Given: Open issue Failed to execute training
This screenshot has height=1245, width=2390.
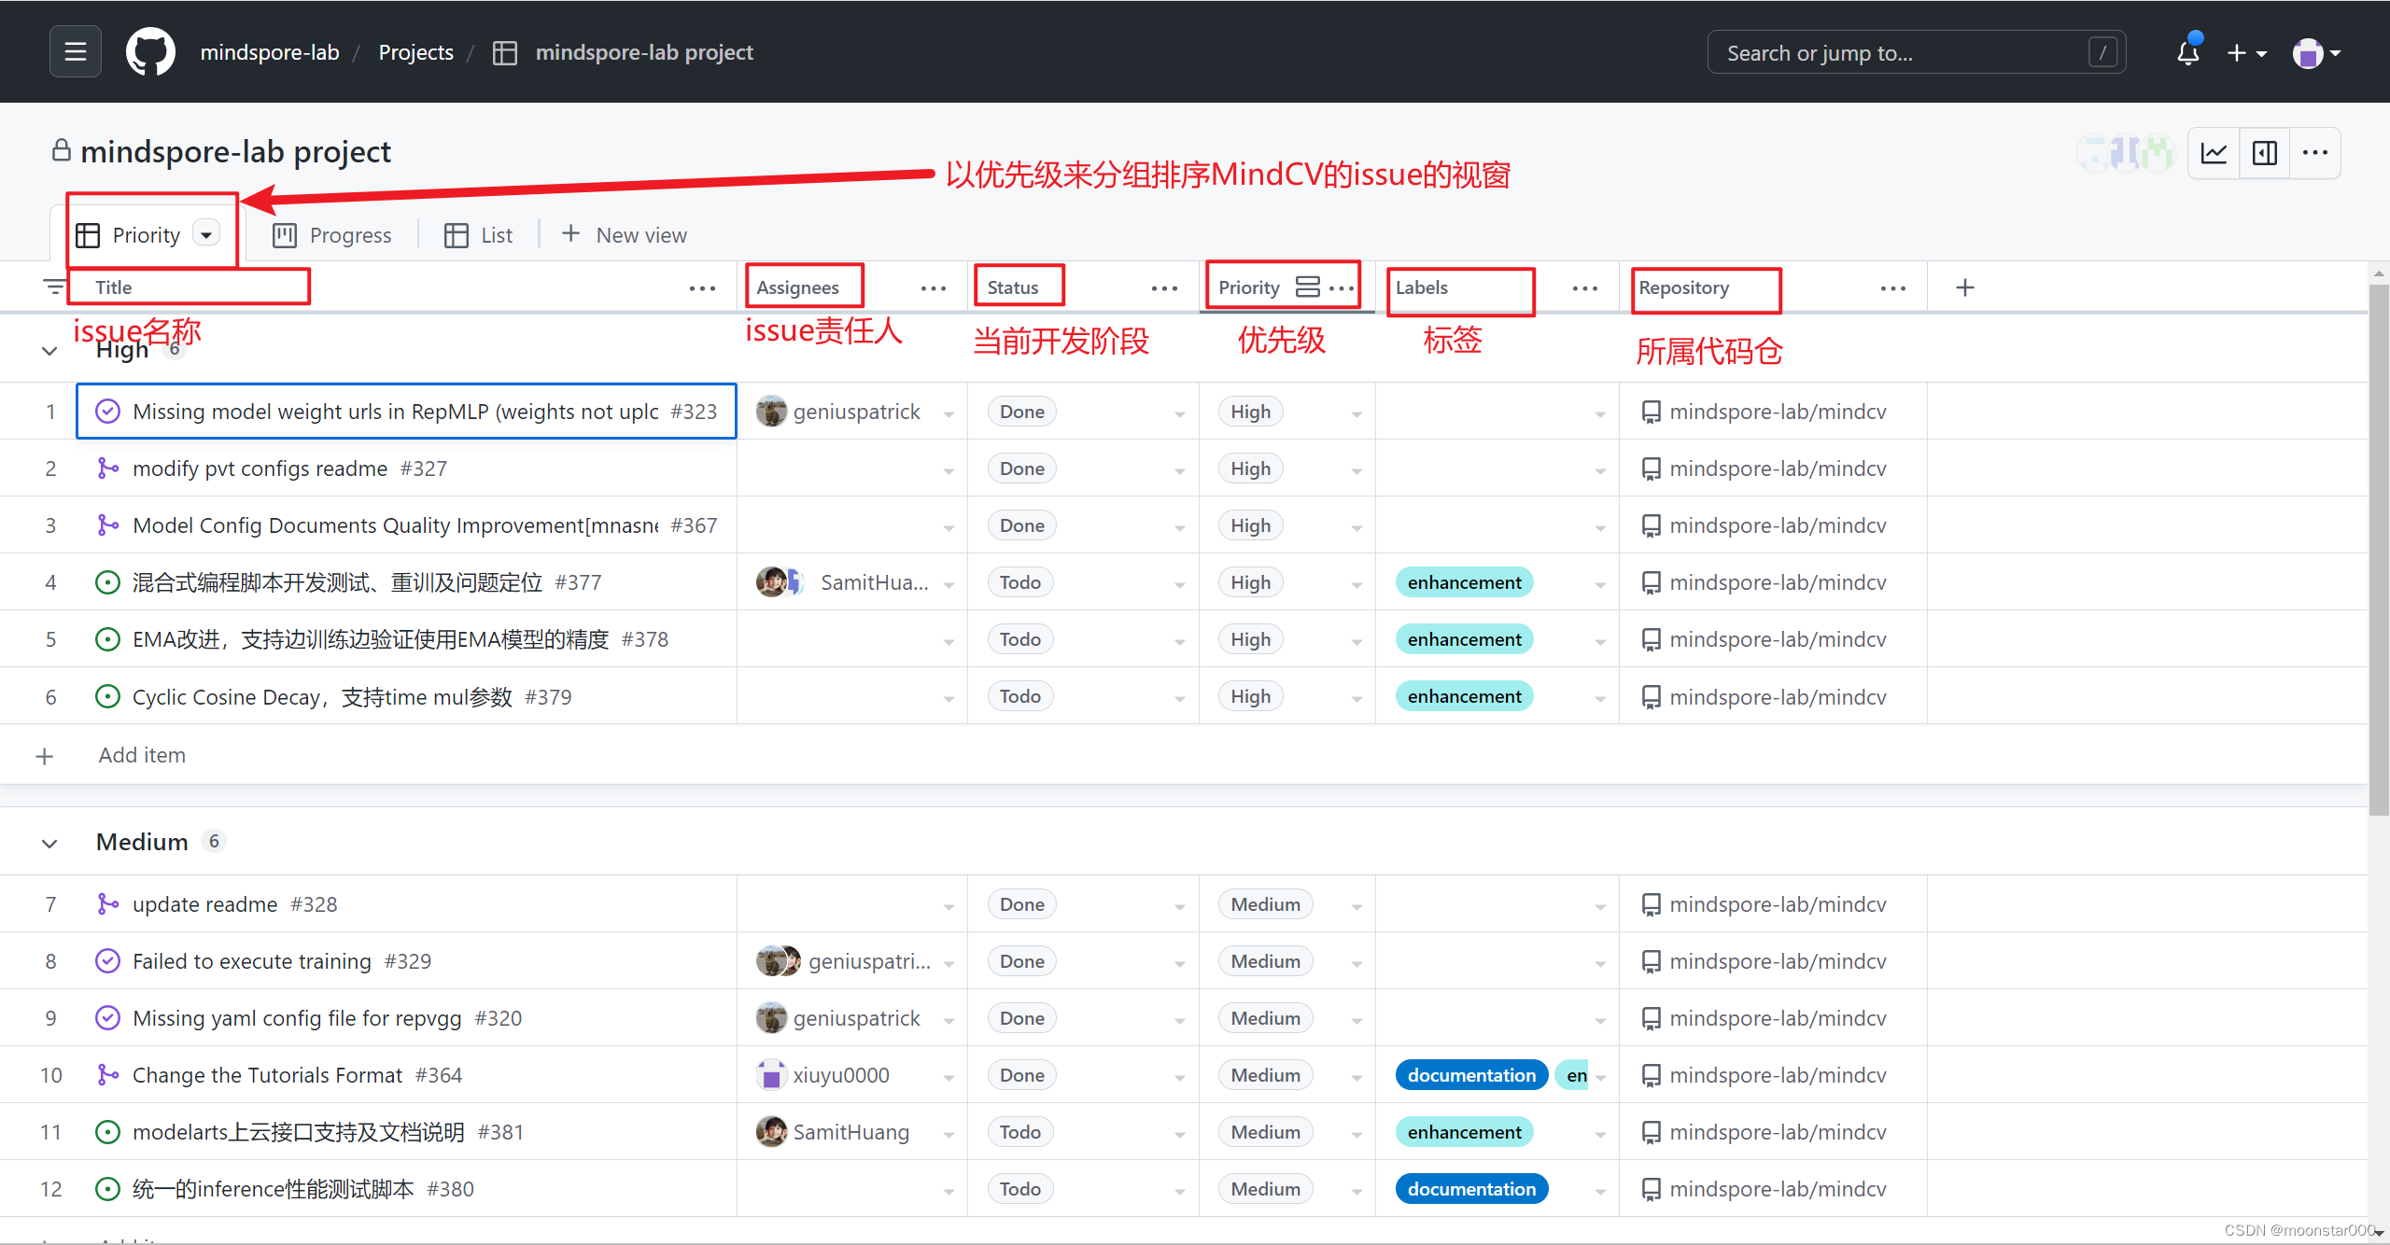Looking at the screenshot, I should [x=252, y=961].
